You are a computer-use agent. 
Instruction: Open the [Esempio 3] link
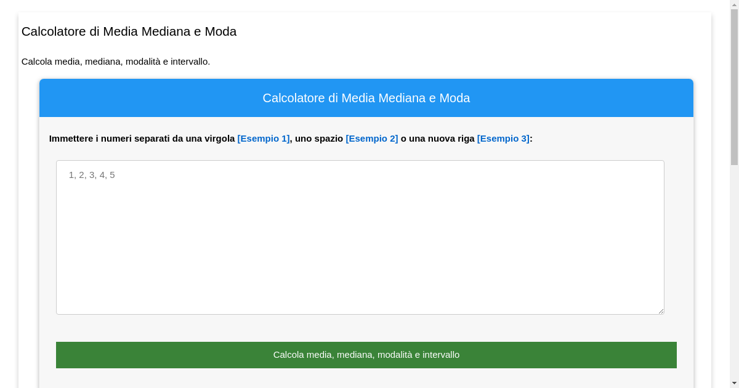point(503,139)
